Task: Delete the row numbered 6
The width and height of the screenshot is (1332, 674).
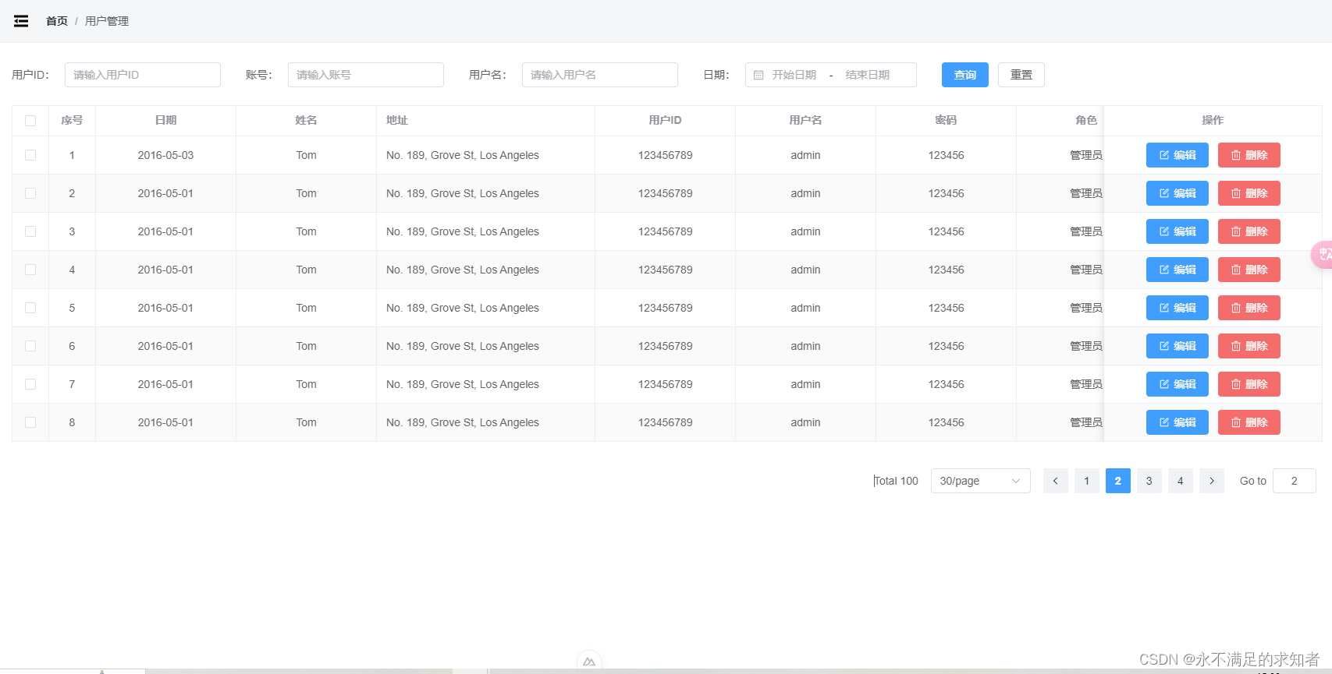Action: pos(1249,346)
